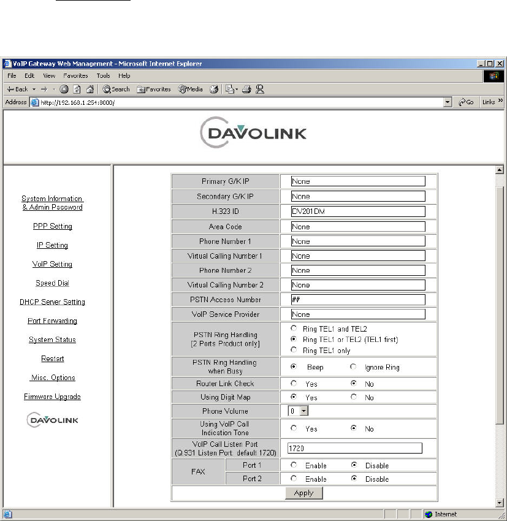
Task: Click the Windows logo throbber
Action: (x=494, y=76)
